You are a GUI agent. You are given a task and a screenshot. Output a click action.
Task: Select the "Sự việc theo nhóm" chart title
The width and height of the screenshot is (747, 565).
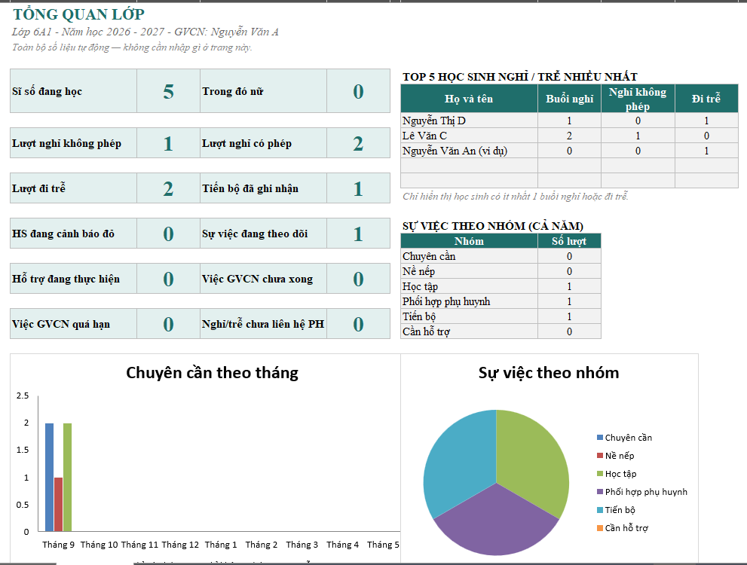click(x=549, y=373)
